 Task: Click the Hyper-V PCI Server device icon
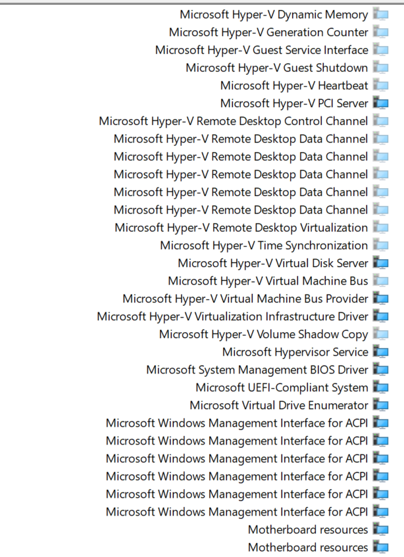380,103
